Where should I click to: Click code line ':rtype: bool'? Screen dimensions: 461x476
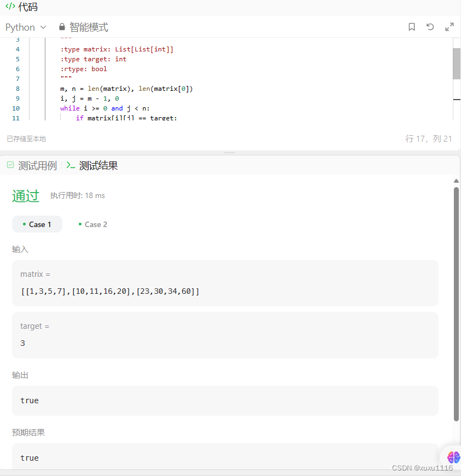click(x=84, y=69)
